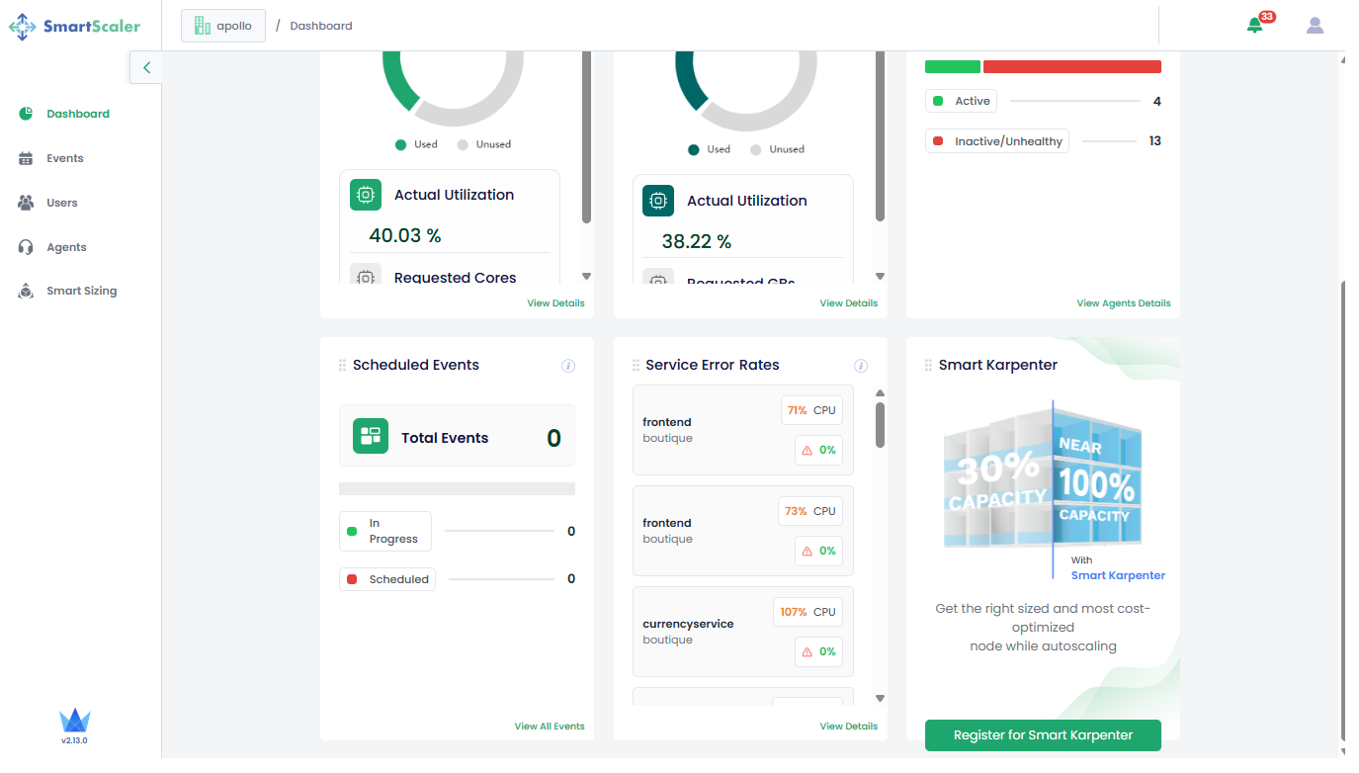
Task: Click the 107% CPU badge of currencyservice
Action: [807, 612]
